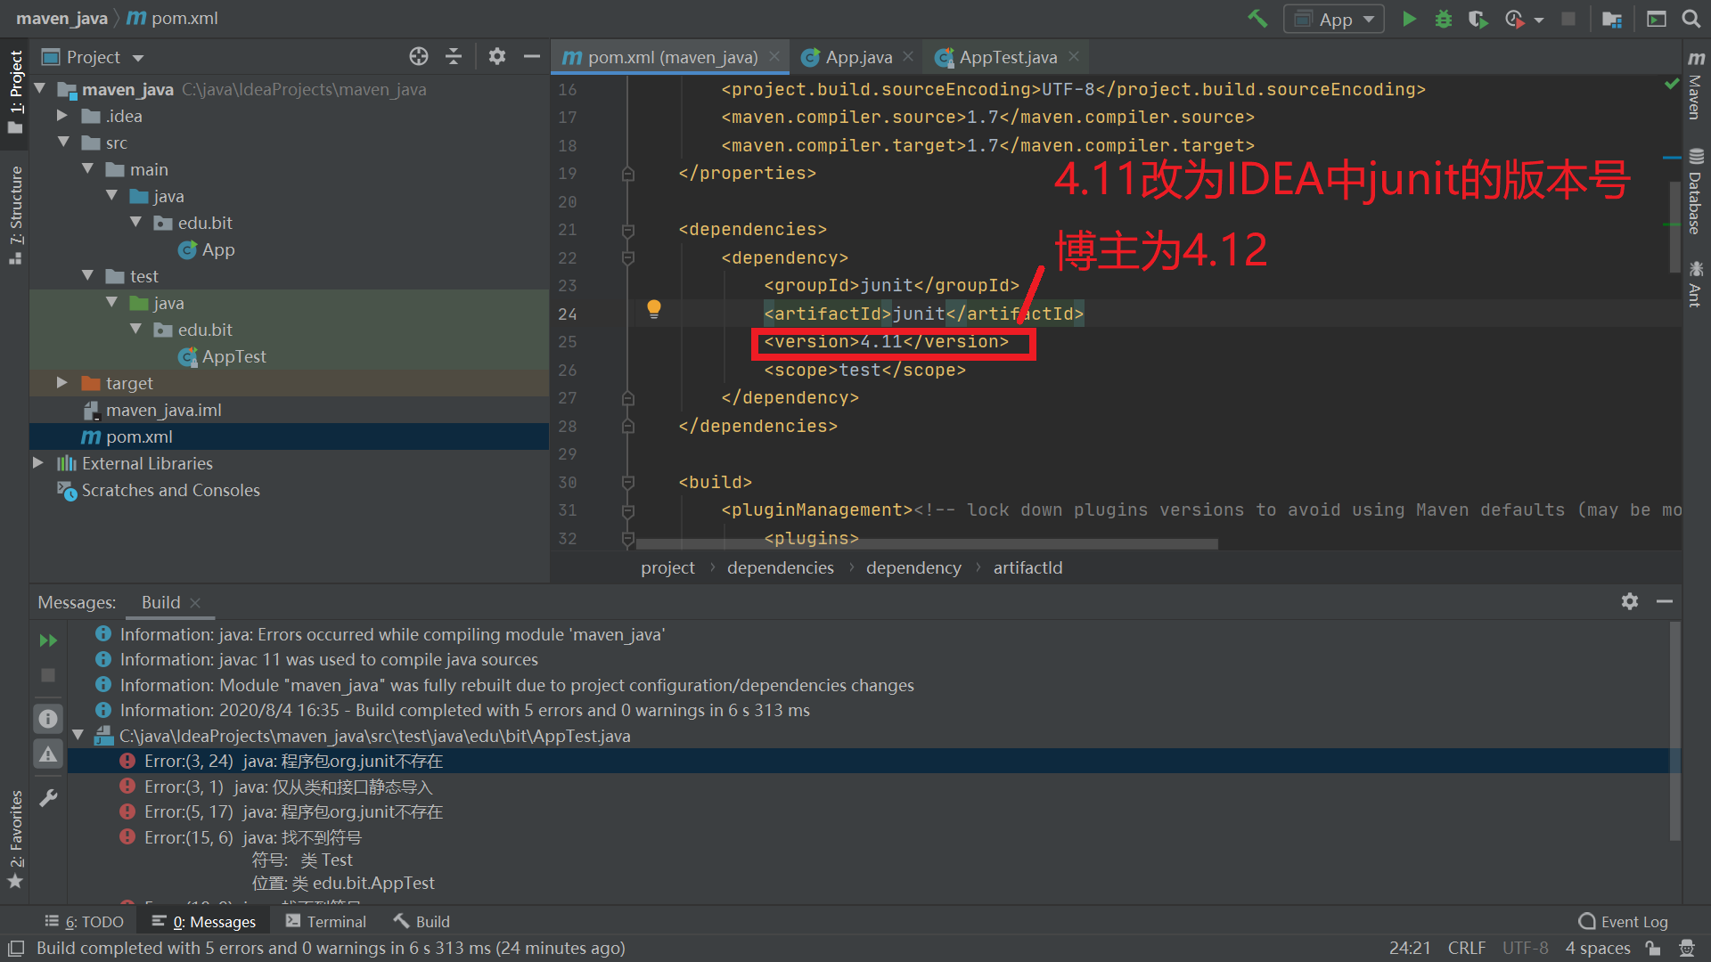
Task: Click the dependencies breadcrumb below the editor
Action: pyautogui.click(x=780, y=567)
